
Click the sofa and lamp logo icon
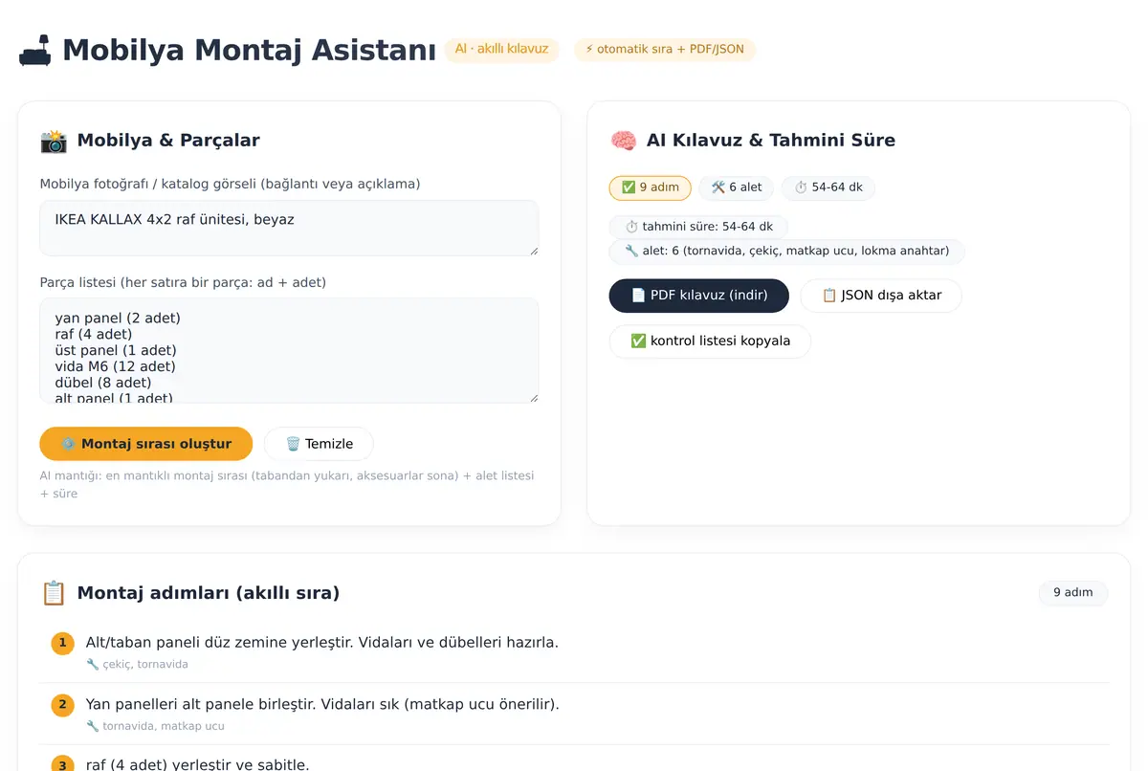coord(35,50)
